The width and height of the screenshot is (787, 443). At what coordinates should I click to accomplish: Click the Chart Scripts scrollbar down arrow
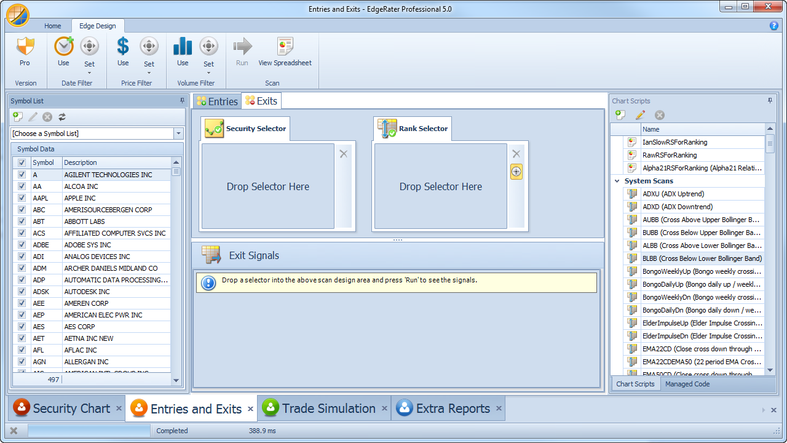coord(770,370)
